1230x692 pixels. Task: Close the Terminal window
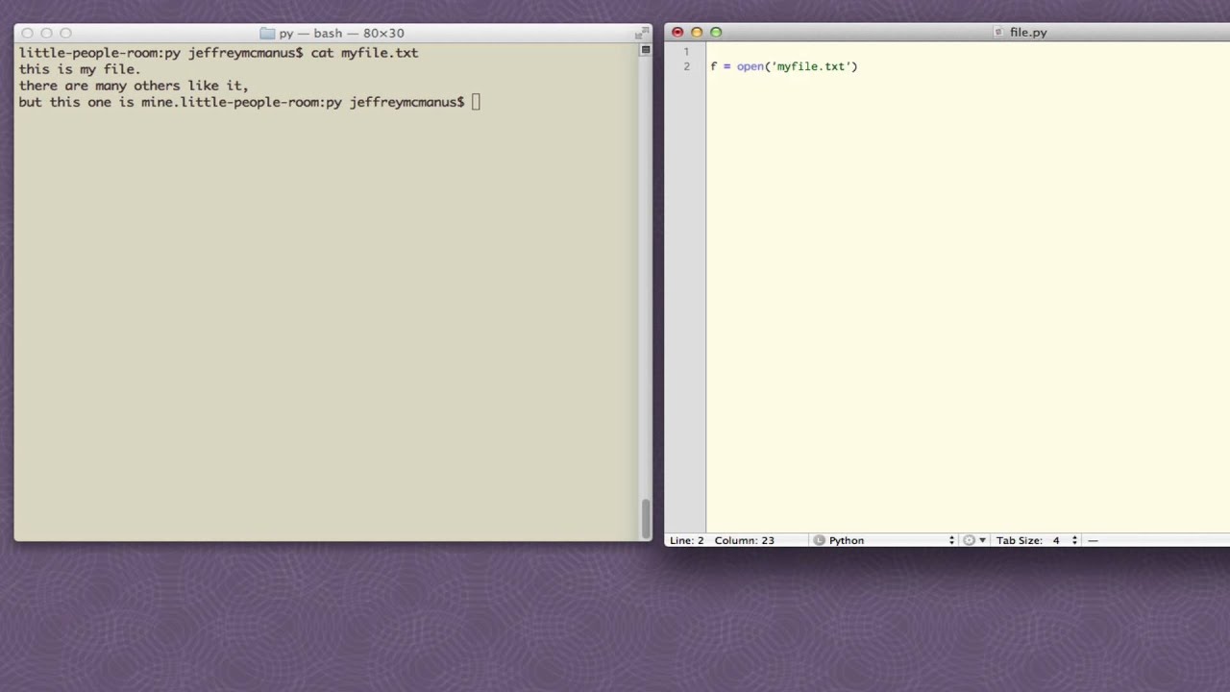pyautogui.click(x=27, y=33)
